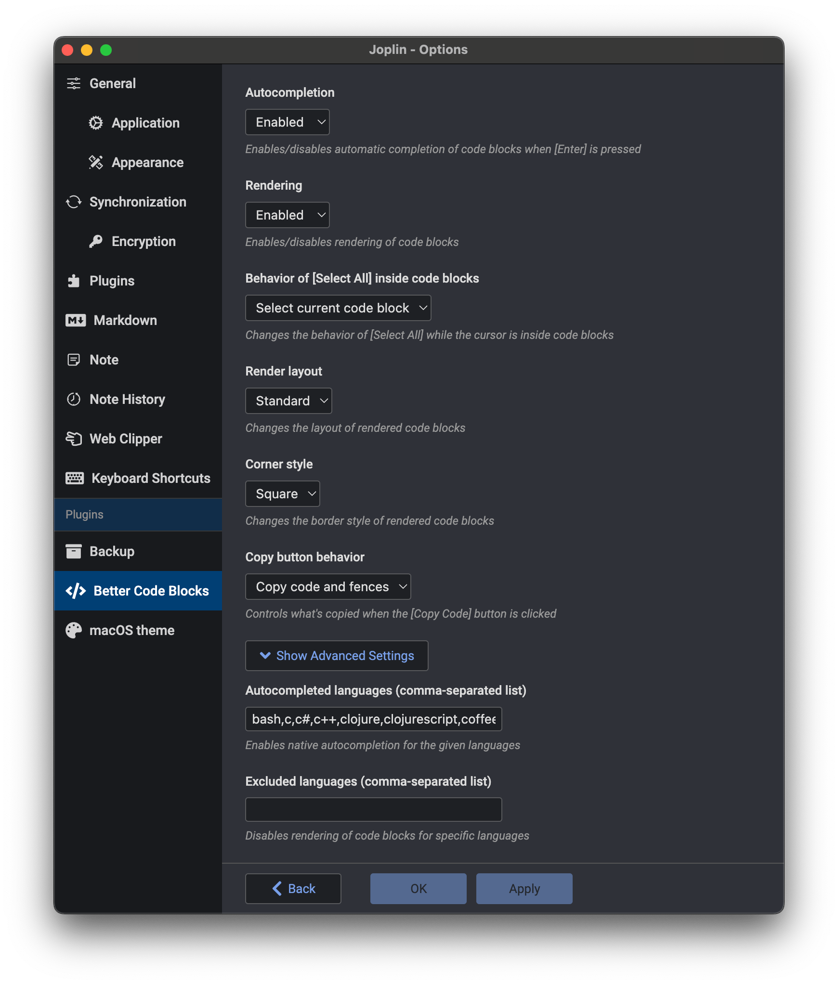Open the Web Clipper section
Image resolution: width=838 pixels, height=985 pixels.
click(138, 439)
